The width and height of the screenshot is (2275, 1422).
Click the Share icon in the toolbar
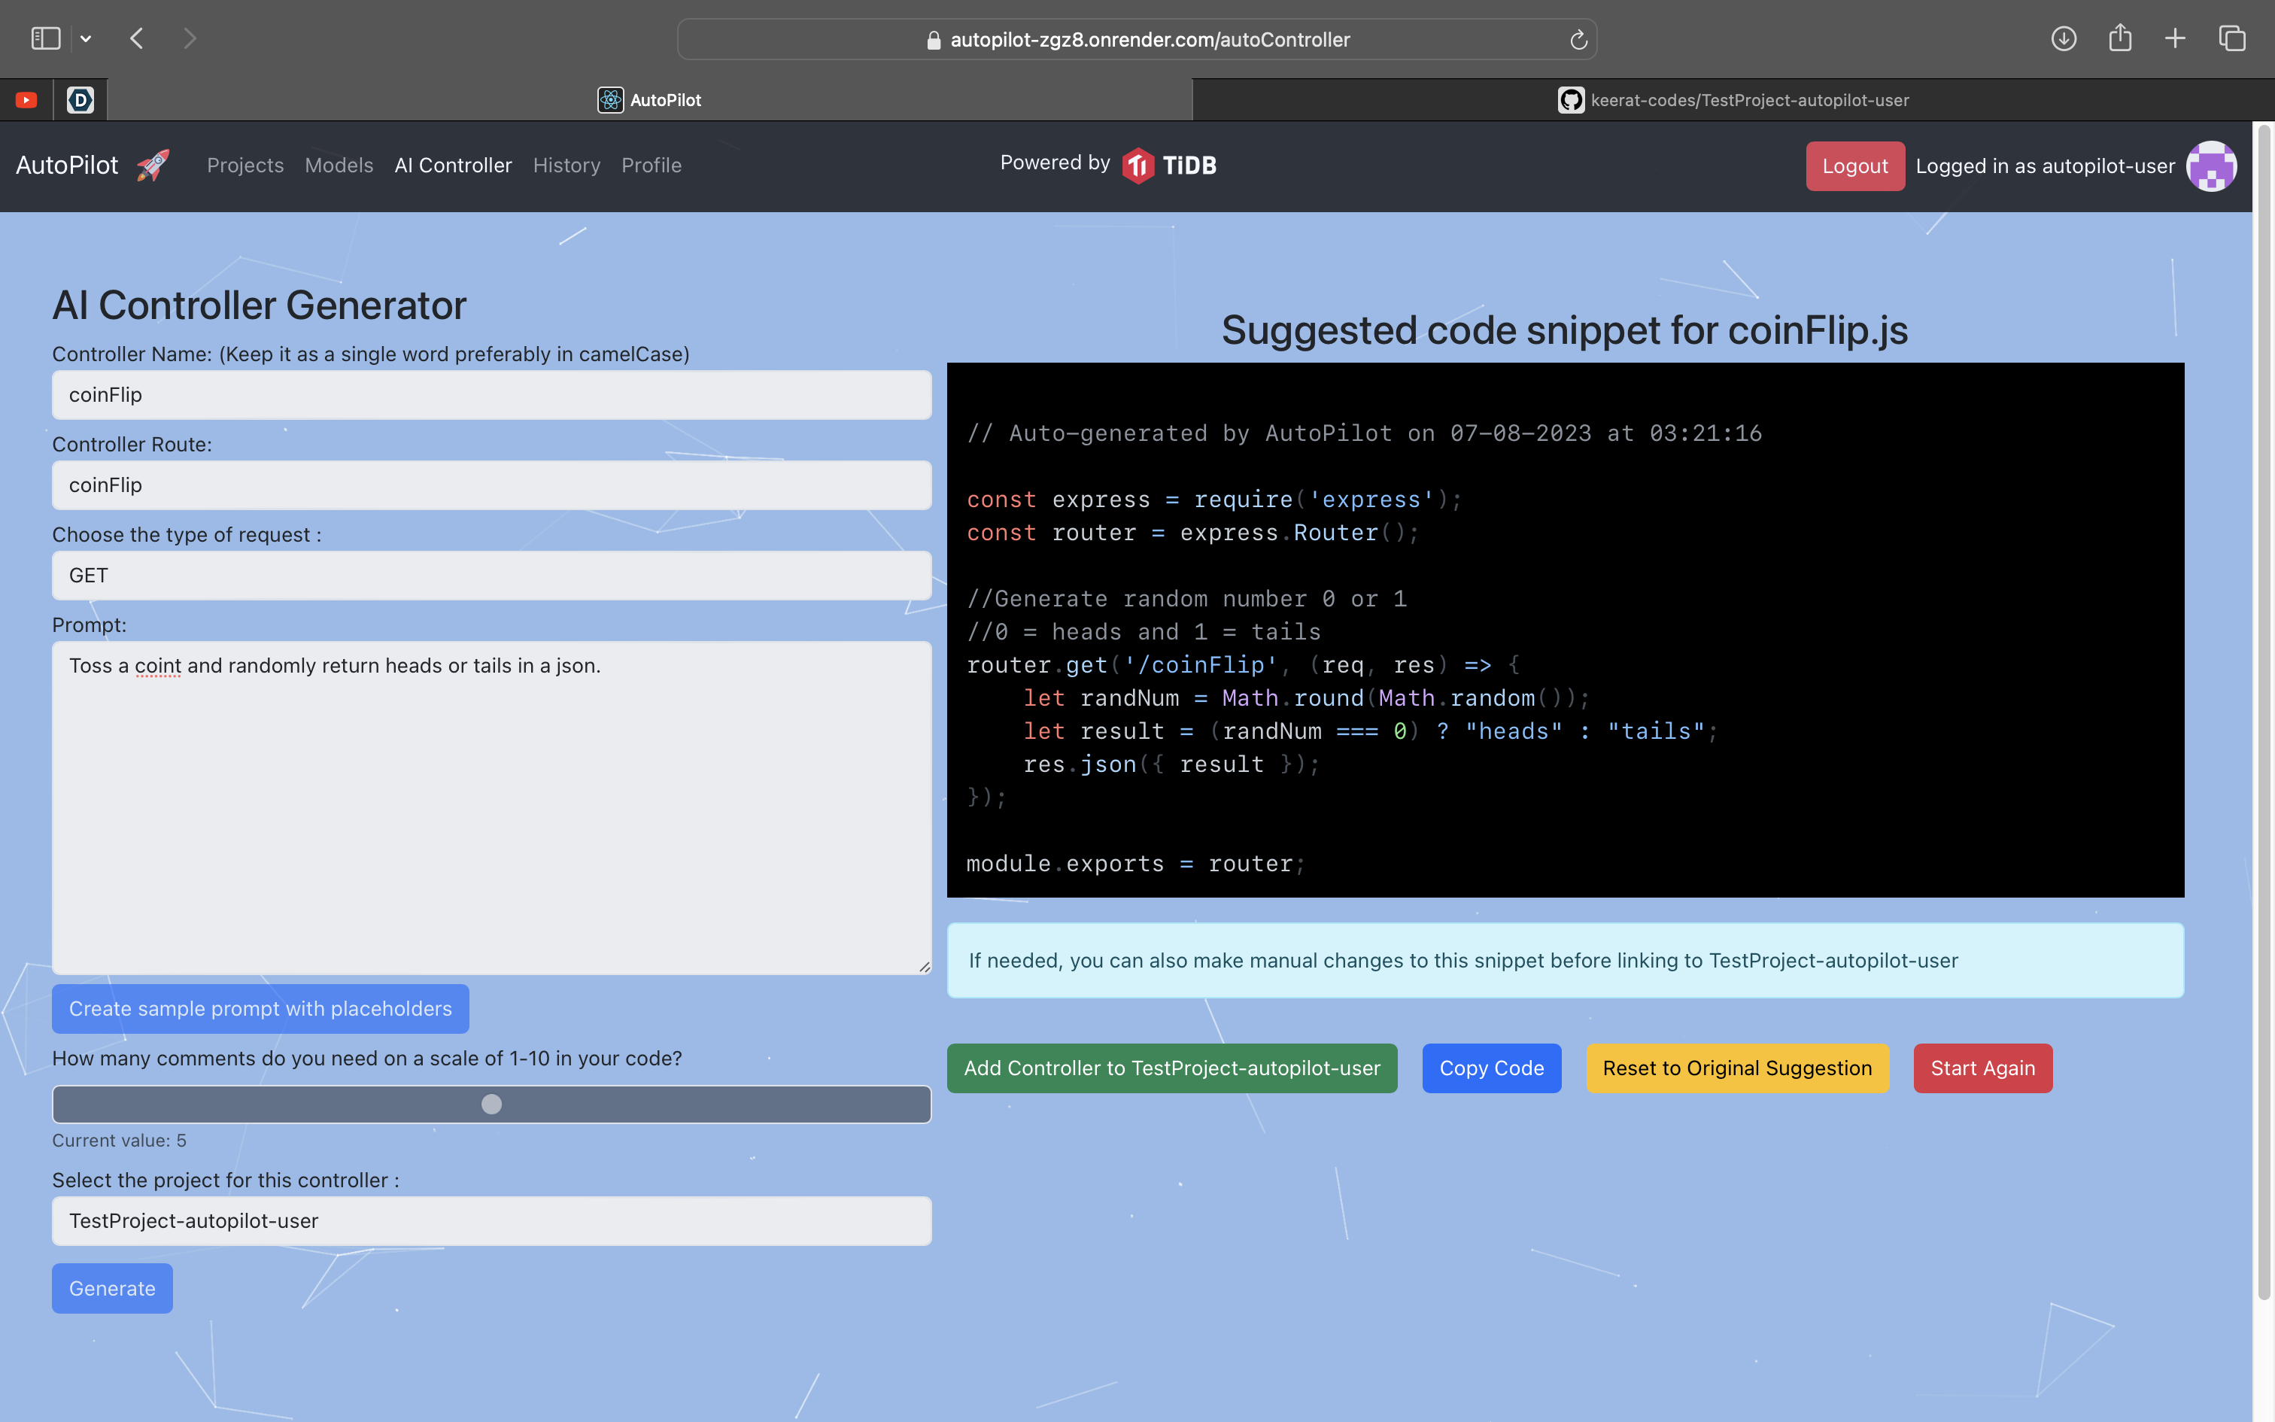[x=2120, y=38]
